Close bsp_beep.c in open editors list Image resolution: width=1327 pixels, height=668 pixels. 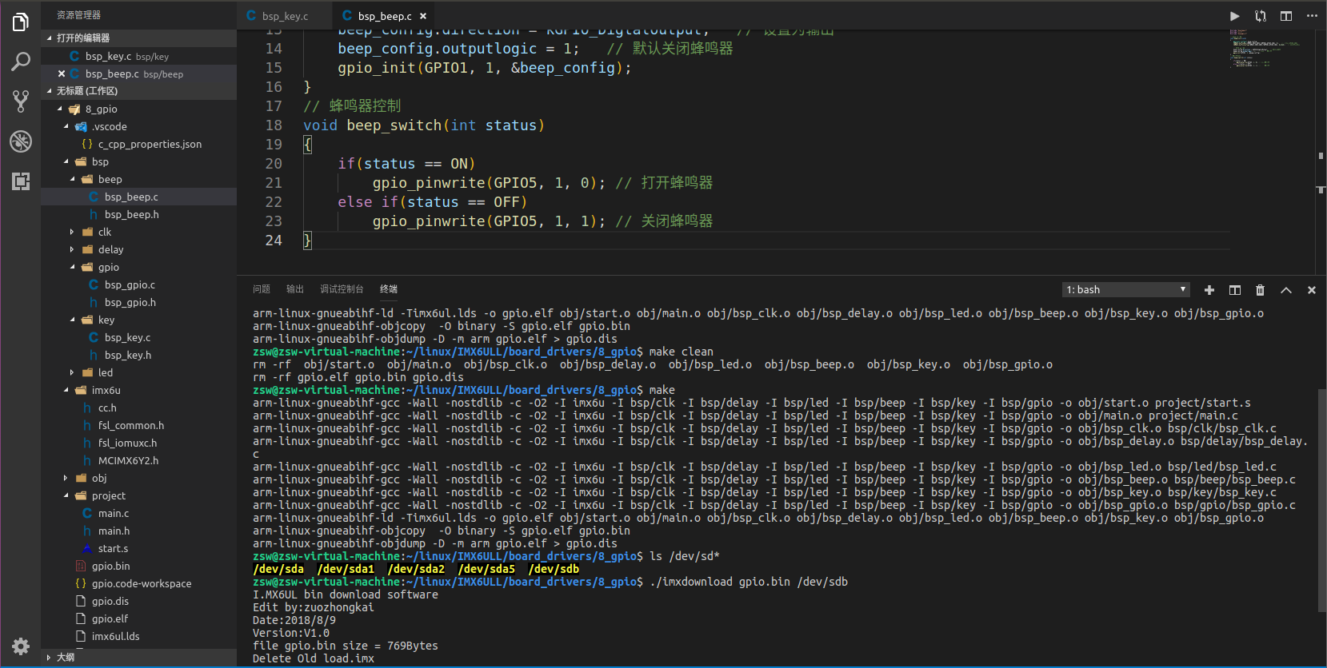pyautogui.click(x=62, y=74)
